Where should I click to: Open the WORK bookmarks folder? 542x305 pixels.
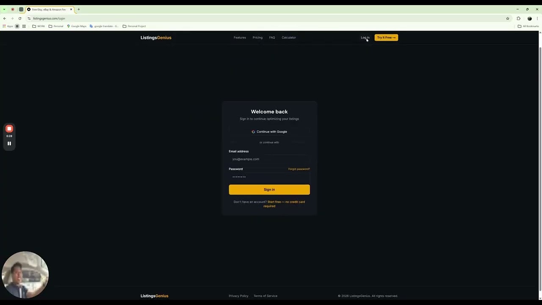pyautogui.click(x=39, y=26)
